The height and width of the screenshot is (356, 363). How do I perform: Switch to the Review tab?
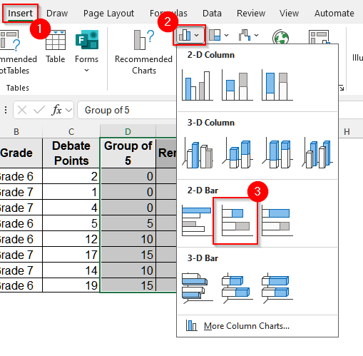coord(251,14)
